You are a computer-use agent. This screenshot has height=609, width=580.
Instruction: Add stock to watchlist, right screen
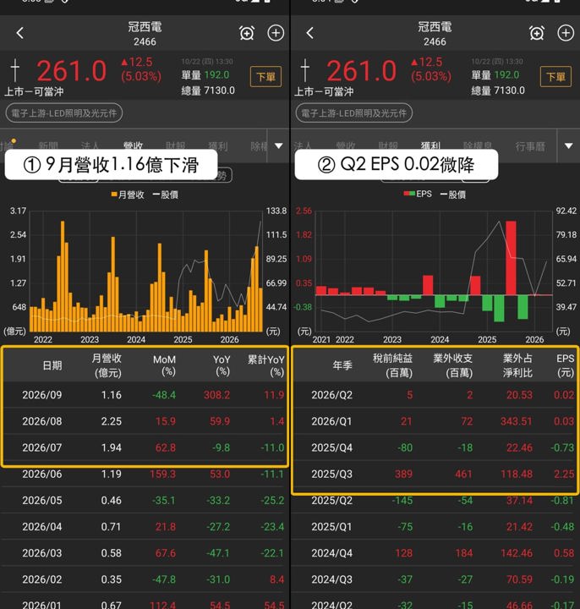(566, 33)
